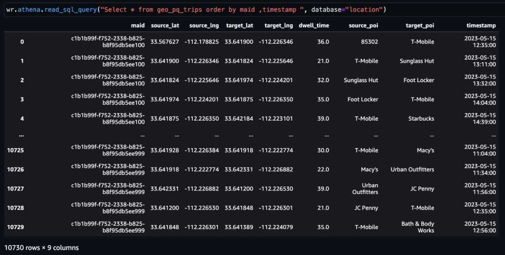The height and width of the screenshot is (255, 505).
Task: Select row index 10725
Action: pyautogui.click(x=15, y=150)
